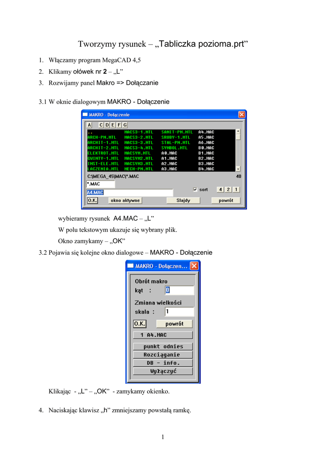Set file list to 4 columns
The width and height of the screenshot is (326, 460).
point(220,190)
